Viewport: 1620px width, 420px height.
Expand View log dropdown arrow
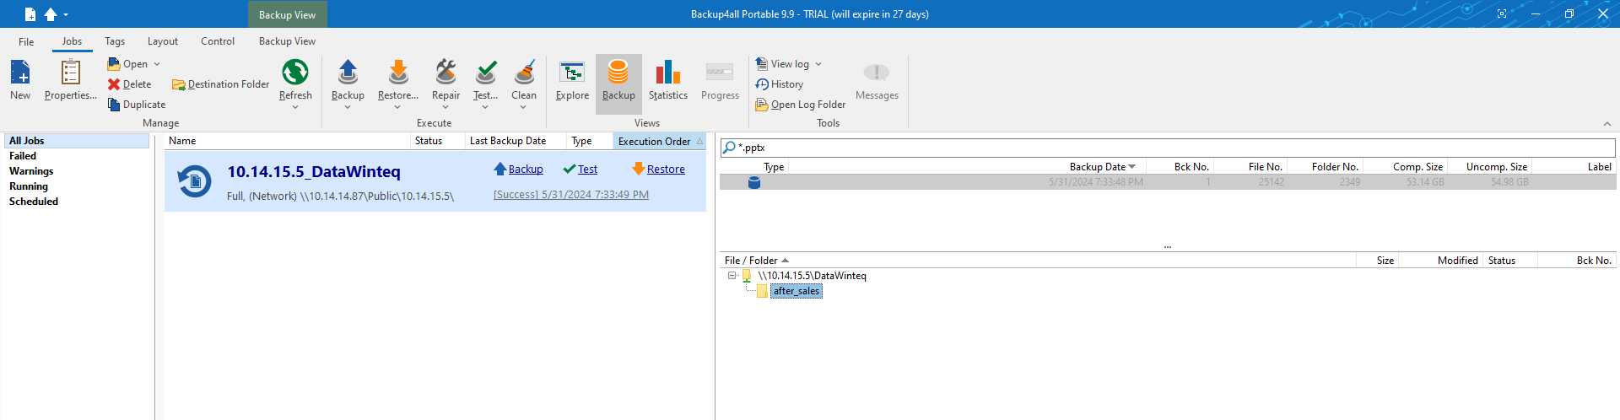pyautogui.click(x=818, y=64)
